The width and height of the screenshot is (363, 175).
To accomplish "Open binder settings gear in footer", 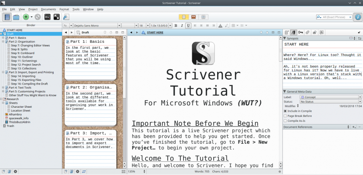I will click(x=15, y=171).
